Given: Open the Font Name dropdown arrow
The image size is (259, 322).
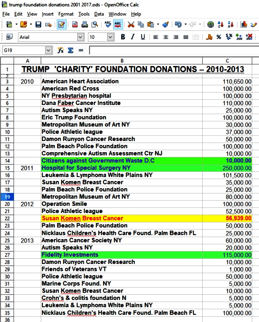Looking at the screenshot, I should [x=80, y=37].
